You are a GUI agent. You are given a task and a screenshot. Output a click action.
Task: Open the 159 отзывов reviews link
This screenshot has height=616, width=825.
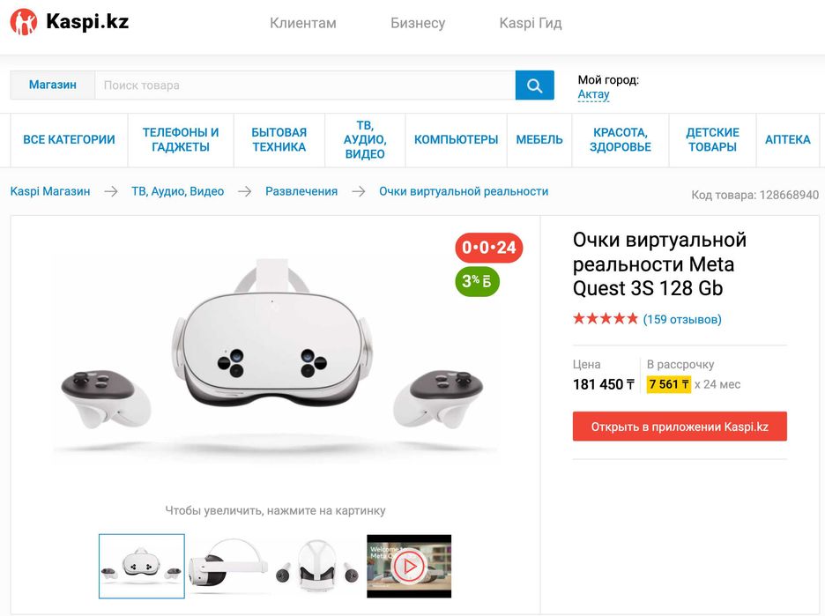pyautogui.click(x=682, y=319)
